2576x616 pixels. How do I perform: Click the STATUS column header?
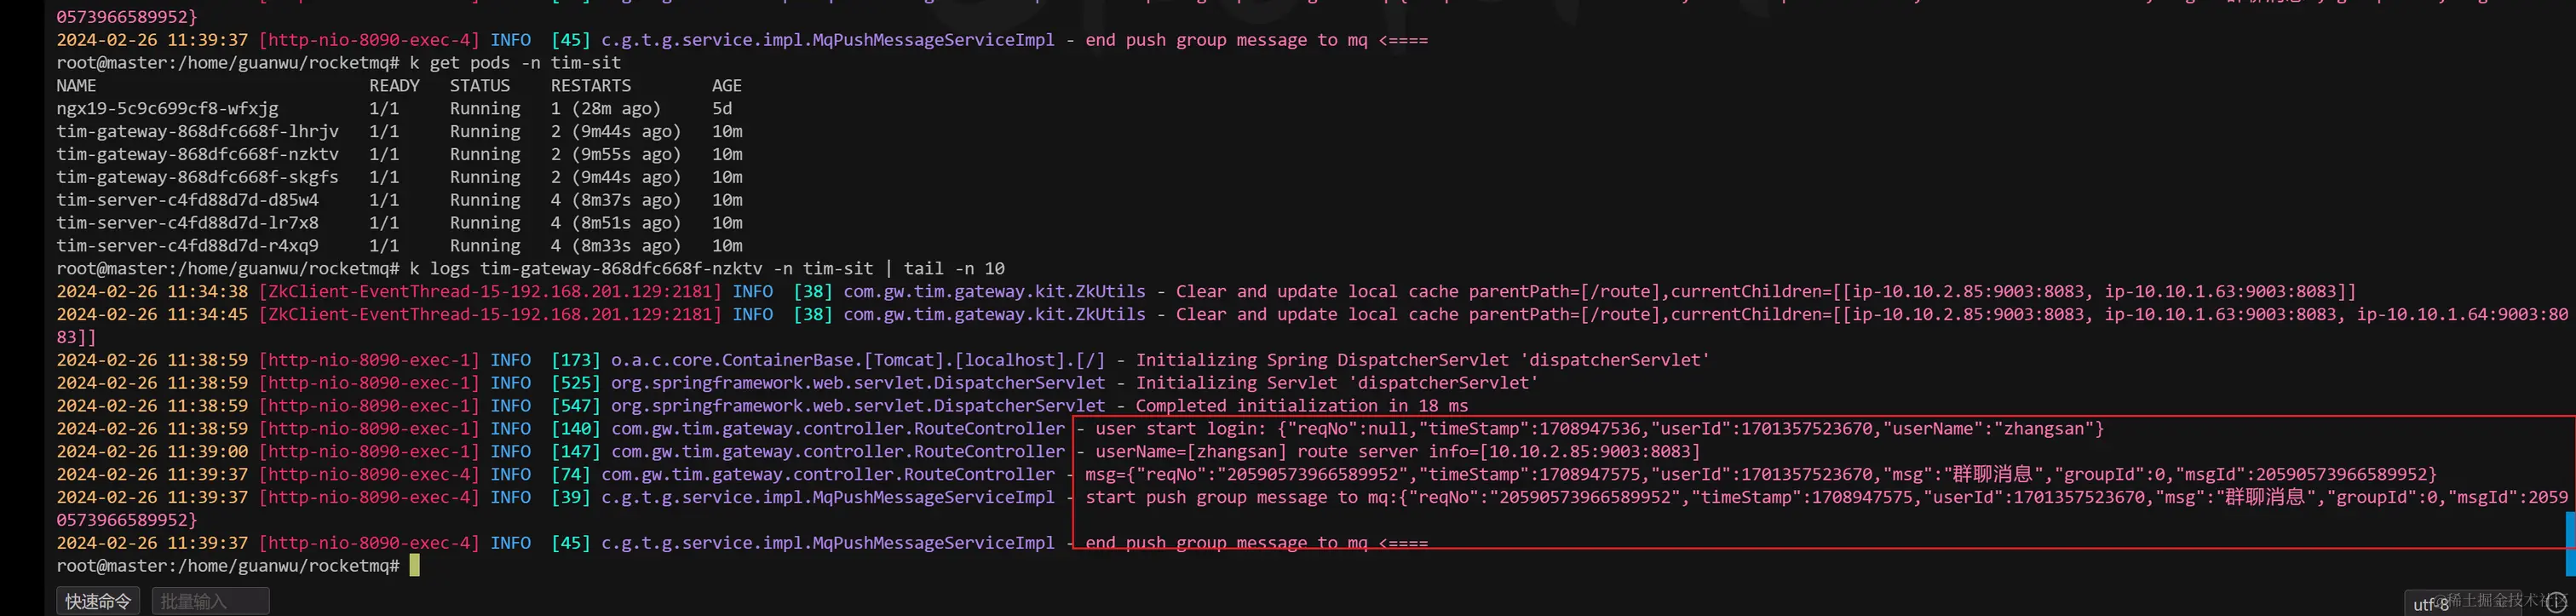coord(480,86)
